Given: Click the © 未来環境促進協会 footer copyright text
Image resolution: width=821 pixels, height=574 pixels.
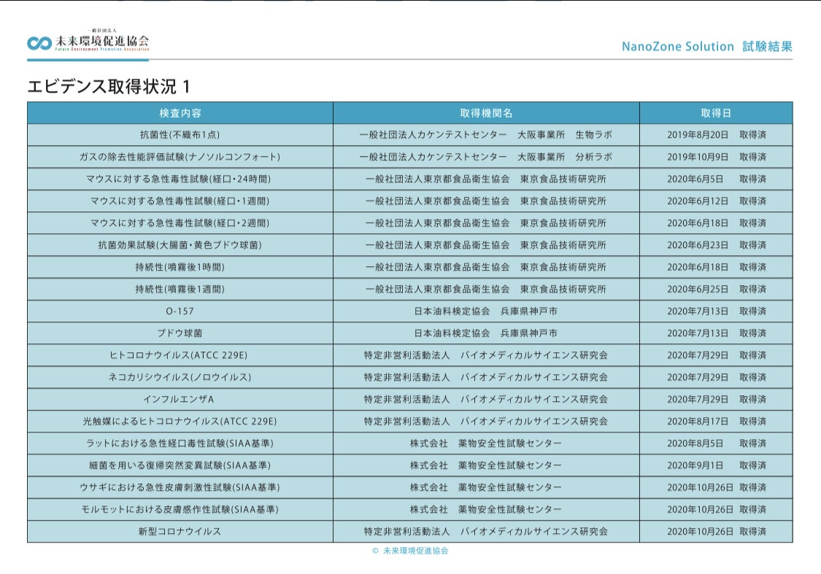Looking at the screenshot, I should point(410,551).
